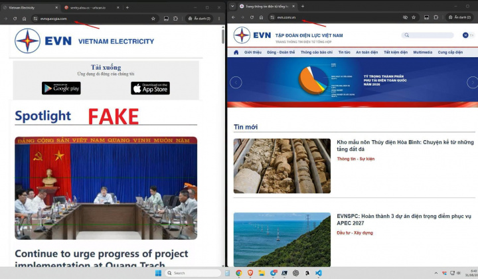Open the sea power line thumbnail
This screenshot has height=279, width=478.
point(282,240)
